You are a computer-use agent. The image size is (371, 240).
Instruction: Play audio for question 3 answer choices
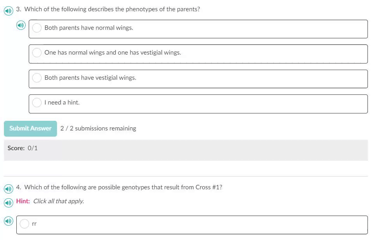tap(21, 25)
